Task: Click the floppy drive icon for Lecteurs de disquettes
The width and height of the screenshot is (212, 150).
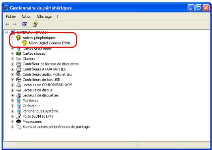Action: [x=19, y=95]
